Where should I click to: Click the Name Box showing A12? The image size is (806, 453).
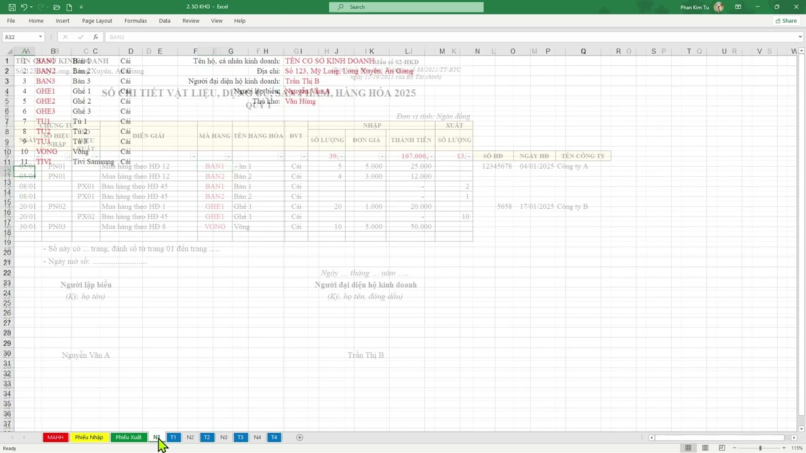[20, 37]
